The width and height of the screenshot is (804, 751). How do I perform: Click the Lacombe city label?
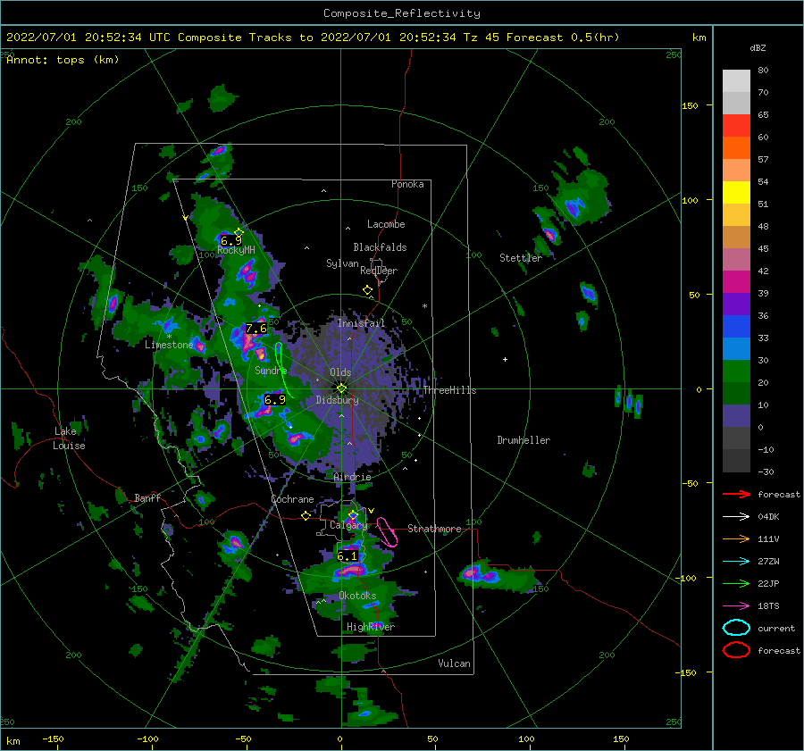click(x=386, y=224)
